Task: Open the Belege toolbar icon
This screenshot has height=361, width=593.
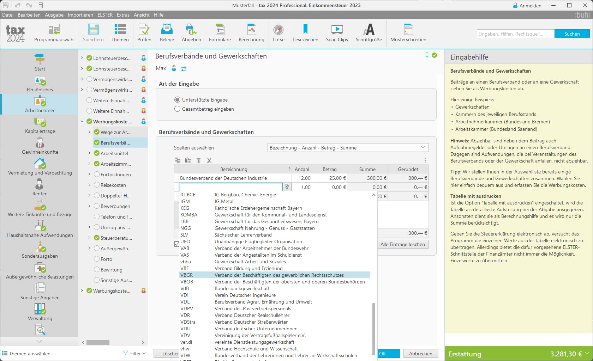Action: (167, 30)
